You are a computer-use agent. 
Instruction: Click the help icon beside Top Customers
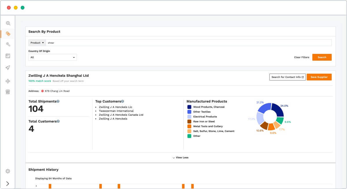tap(123, 101)
